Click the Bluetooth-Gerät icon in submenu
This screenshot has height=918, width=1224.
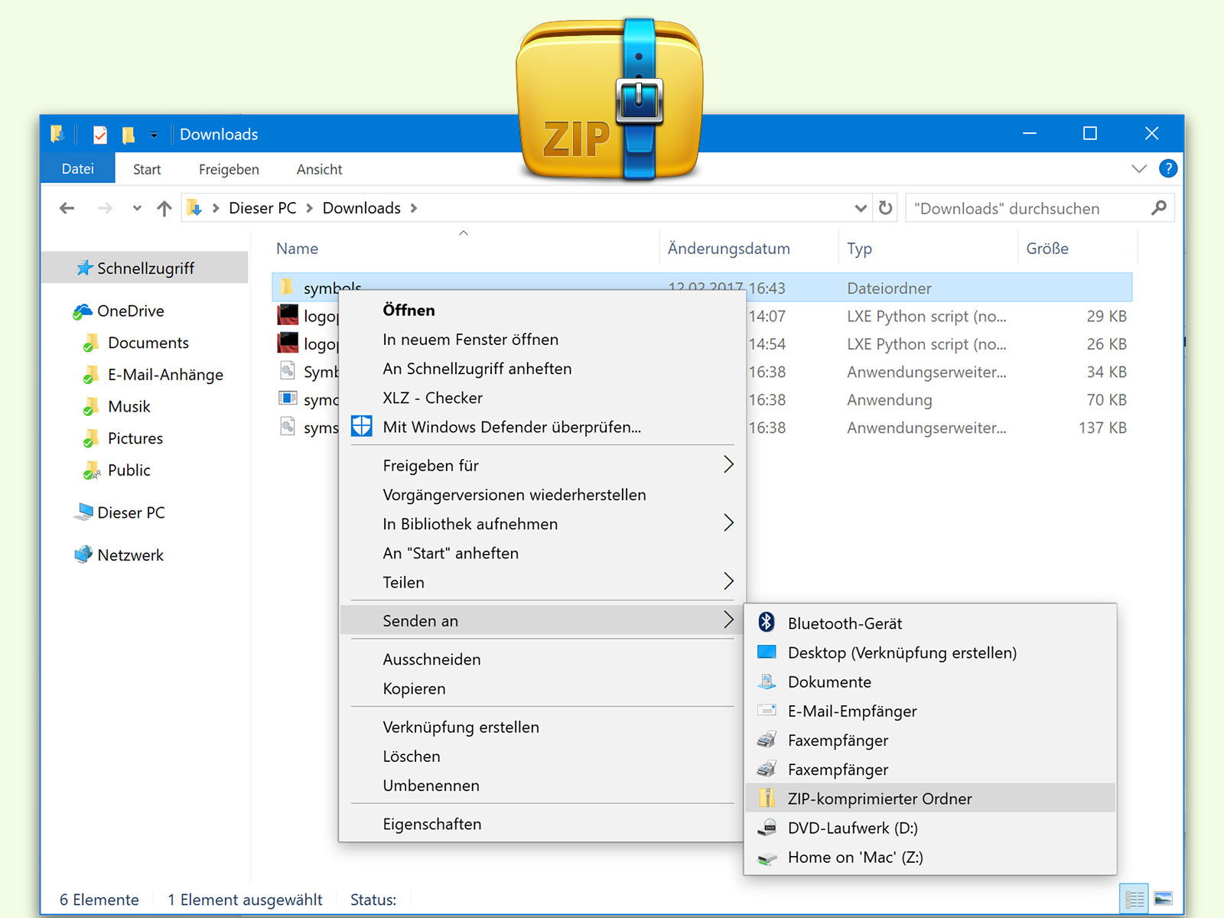click(x=767, y=622)
